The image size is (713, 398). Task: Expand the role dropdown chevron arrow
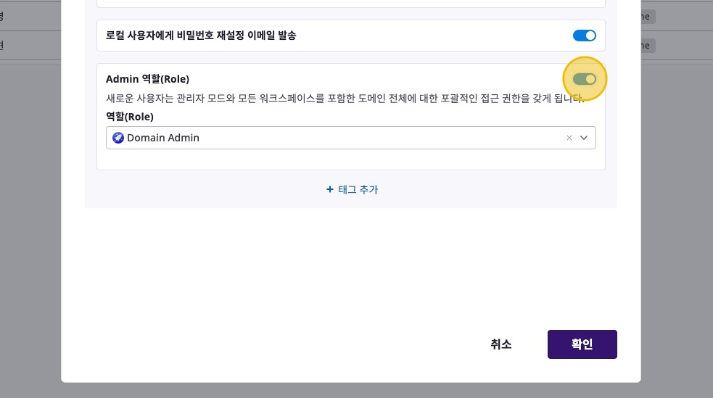[x=584, y=138]
